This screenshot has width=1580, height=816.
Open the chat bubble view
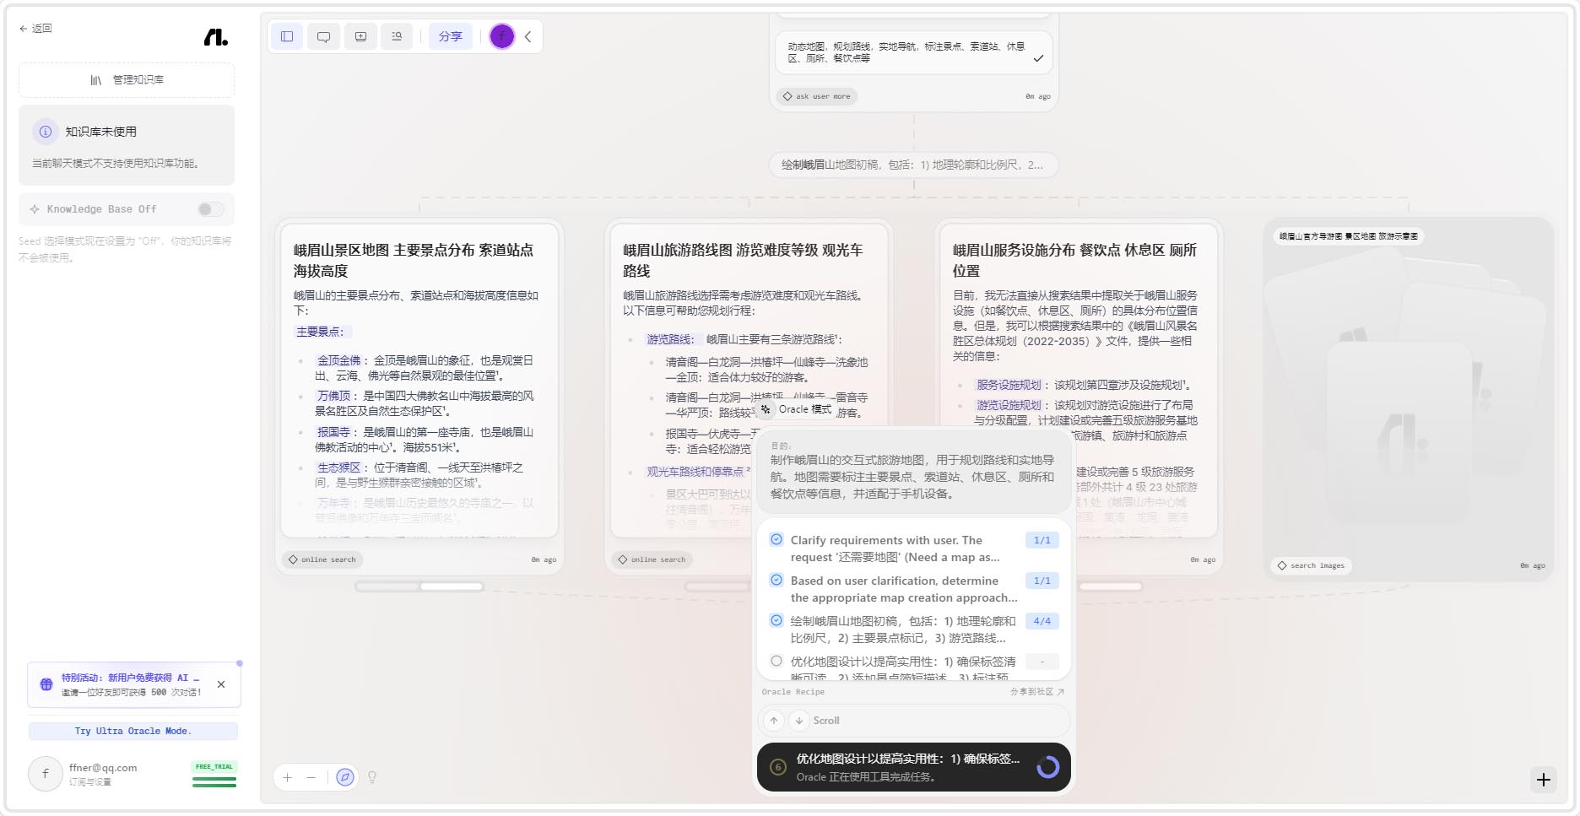click(x=323, y=36)
